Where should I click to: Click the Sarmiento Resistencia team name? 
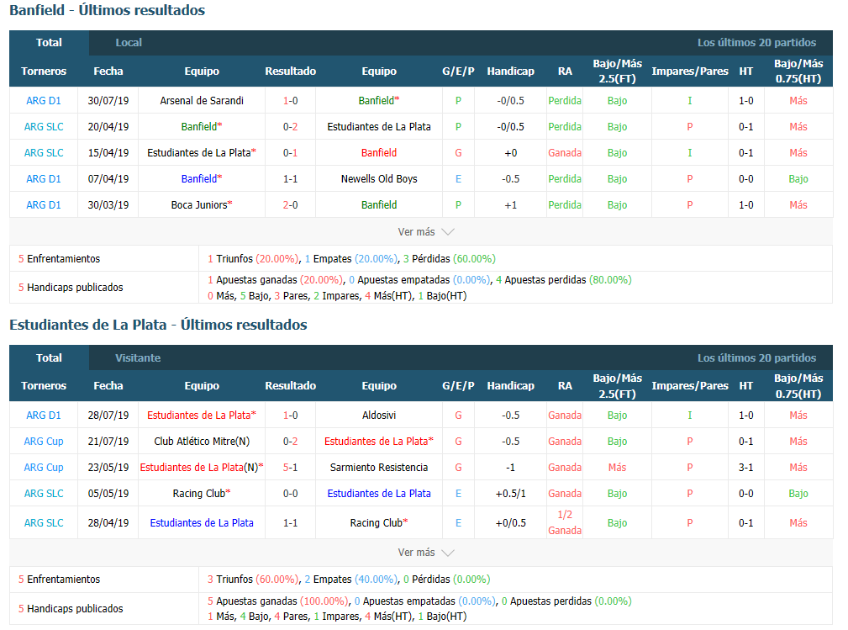[x=379, y=467]
